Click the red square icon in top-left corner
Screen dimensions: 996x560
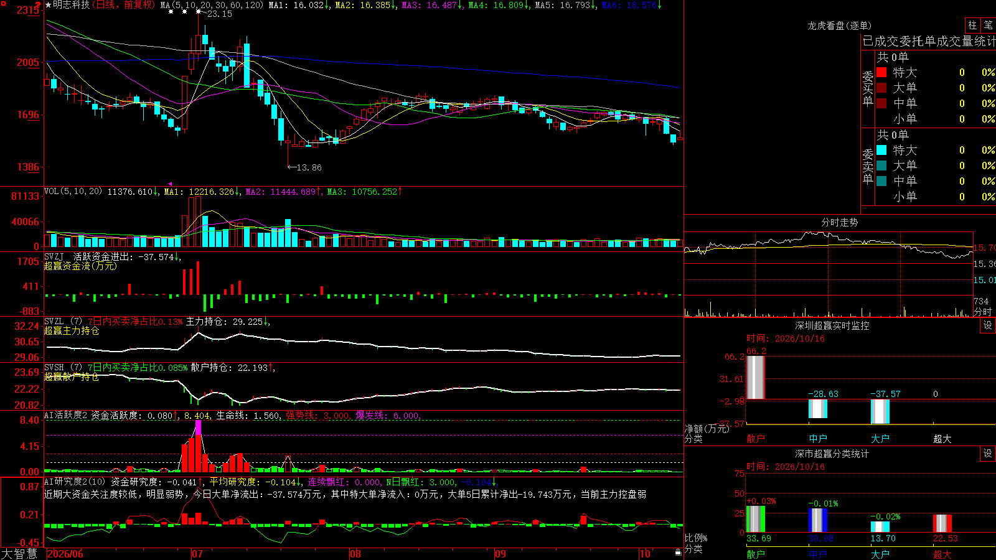click(x=3, y=4)
